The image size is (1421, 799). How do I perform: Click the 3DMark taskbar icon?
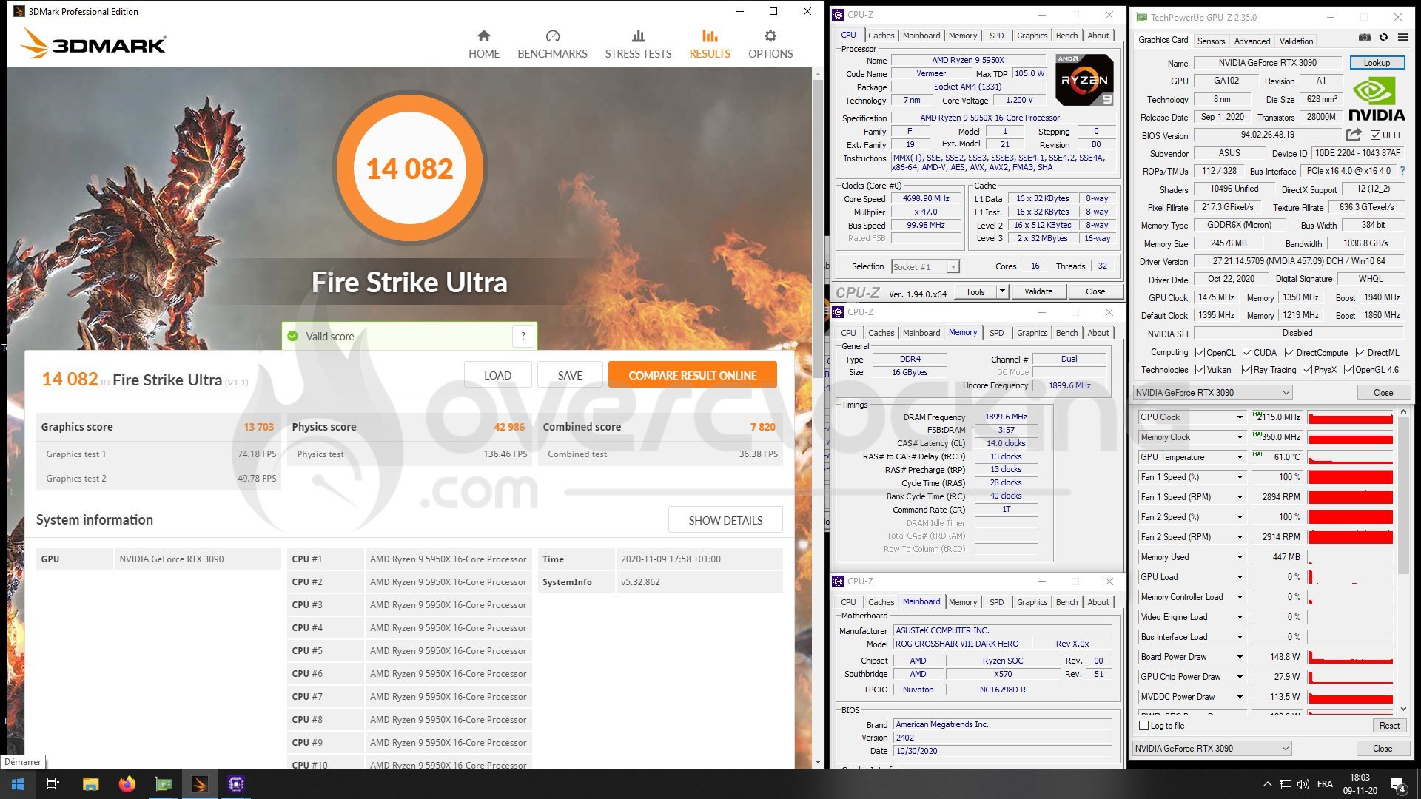[x=200, y=784]
